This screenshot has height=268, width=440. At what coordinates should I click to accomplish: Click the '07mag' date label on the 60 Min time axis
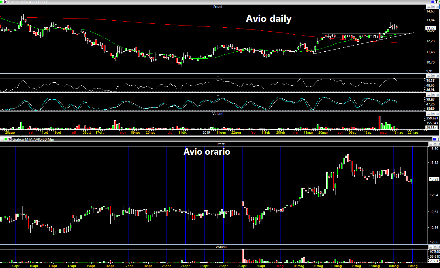coord(337,266)
